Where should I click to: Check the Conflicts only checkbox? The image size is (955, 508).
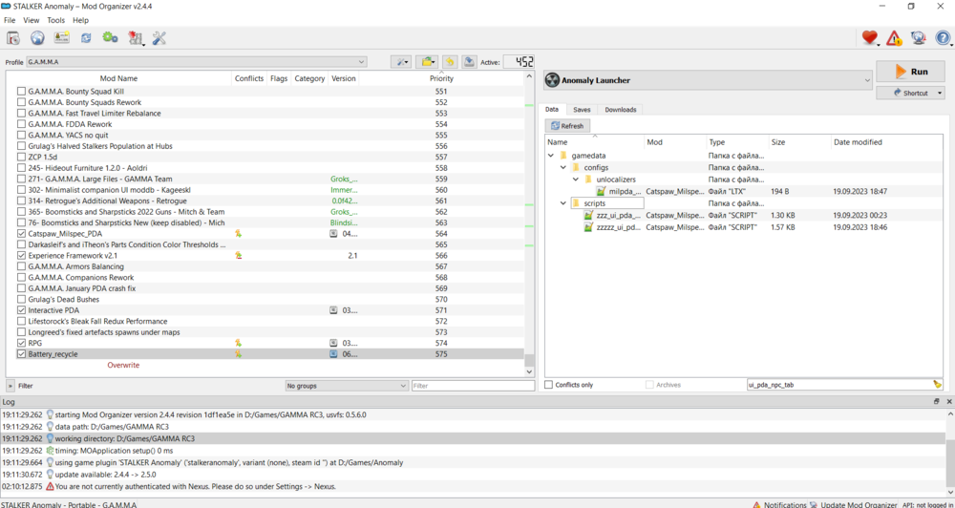549,385
